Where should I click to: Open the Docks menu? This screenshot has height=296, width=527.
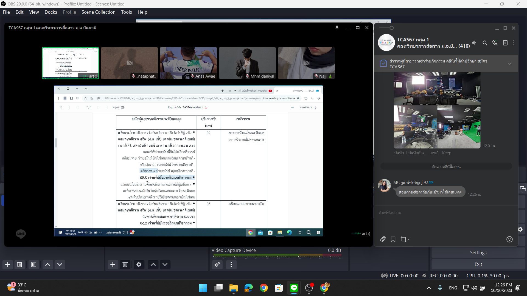pyautogui.click(x=51, y=12)
